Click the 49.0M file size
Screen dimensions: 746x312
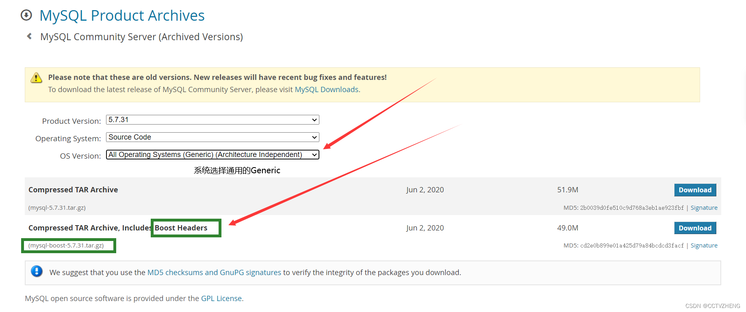[x=568, y=228]
